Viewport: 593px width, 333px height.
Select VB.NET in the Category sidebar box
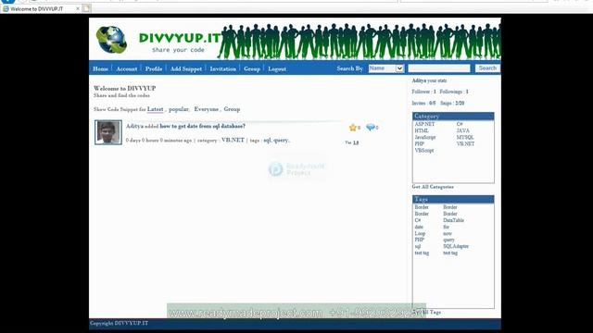pos(465,144)
